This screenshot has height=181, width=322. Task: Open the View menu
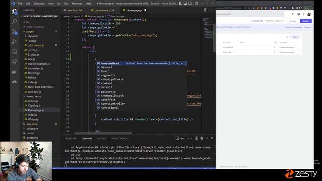coord(51,4)
